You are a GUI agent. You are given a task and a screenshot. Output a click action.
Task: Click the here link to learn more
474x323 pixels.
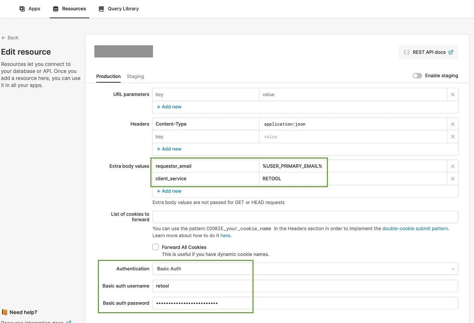[225, 235]
